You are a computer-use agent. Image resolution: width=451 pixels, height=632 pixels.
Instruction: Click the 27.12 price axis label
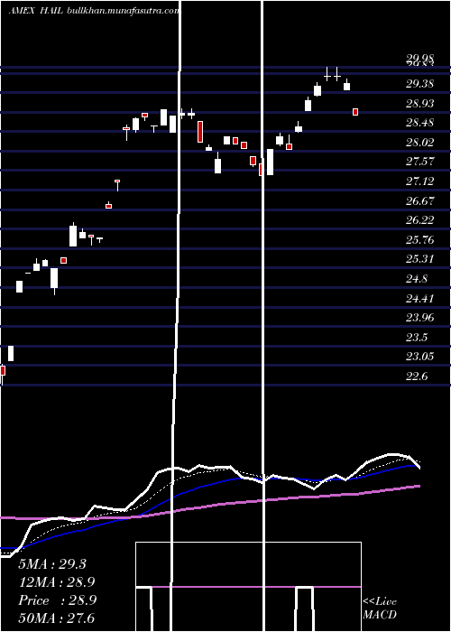point(420,181)
